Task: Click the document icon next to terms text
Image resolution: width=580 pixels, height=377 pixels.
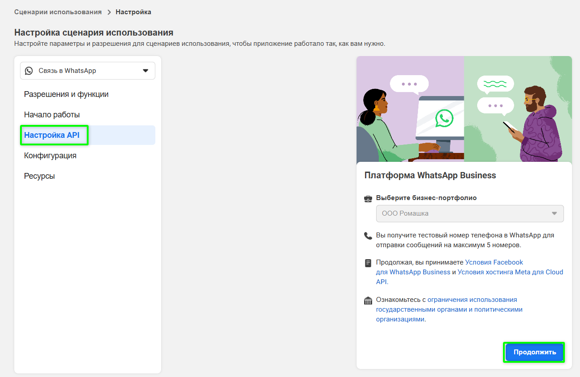Action: tap(368, 263)
